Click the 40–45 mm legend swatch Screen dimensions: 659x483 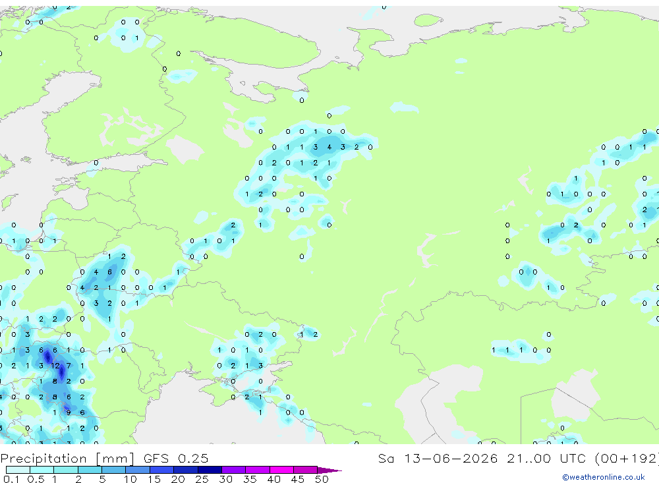click(x=281, y=470)
